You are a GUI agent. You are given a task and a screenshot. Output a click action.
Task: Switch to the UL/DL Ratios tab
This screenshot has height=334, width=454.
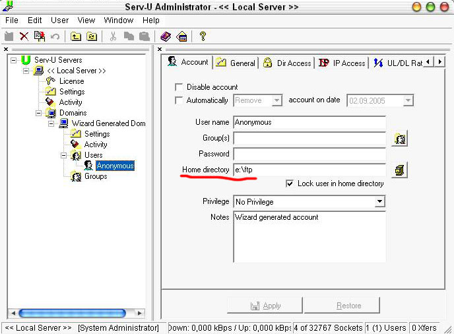[397, 63]
